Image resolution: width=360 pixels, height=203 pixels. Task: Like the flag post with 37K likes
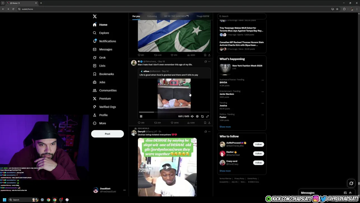(x=174, y=55)
